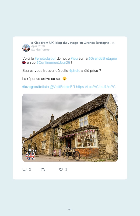Open the t.co/AC1bJ4AkPC link
Image resolution: width=140 pixels, height=216 pixels.
(96, 87)
